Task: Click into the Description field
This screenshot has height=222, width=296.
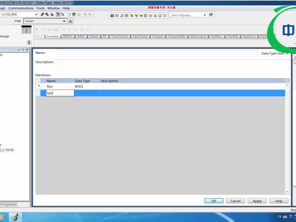Action: tap(174, 64)
